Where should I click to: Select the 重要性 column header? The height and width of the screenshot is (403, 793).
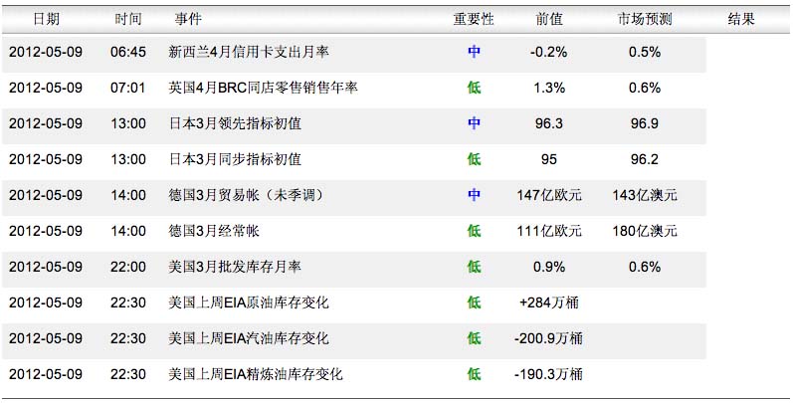tap(474, 19)
